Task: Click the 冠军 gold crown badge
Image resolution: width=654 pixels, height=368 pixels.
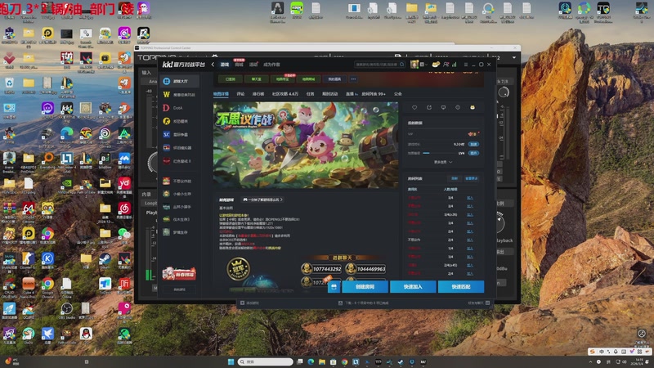Action: click(238, 268)
